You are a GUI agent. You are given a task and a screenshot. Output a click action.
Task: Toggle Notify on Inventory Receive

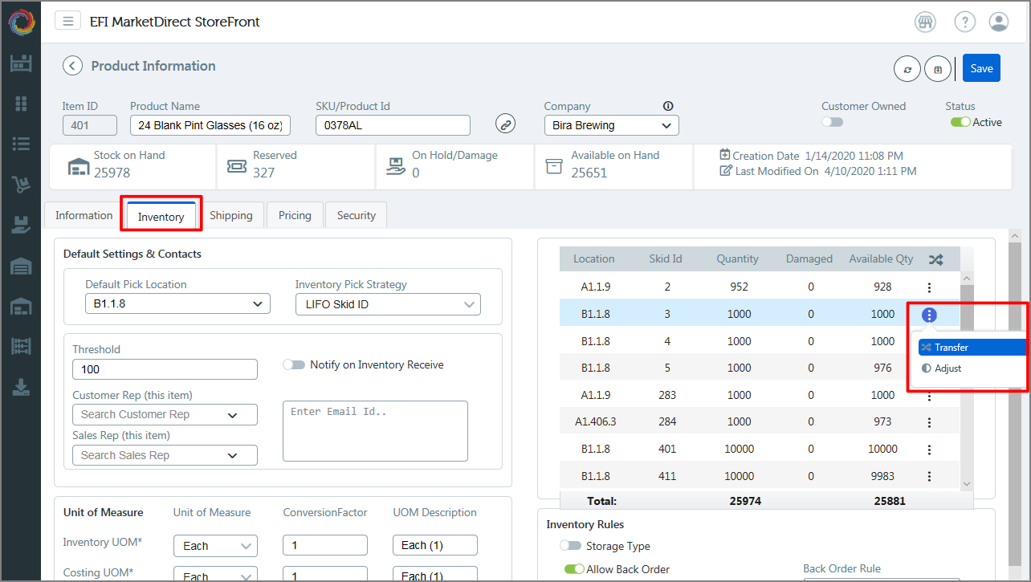tap(294, 364)
